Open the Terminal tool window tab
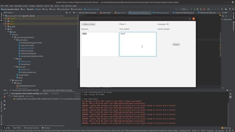The image size is (235, 132). point(46,128)
